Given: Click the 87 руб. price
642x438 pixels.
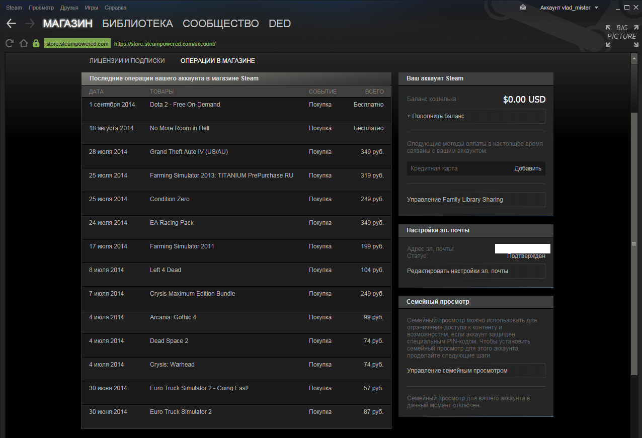Looking at the screenshot, I should tap(373, 412).
